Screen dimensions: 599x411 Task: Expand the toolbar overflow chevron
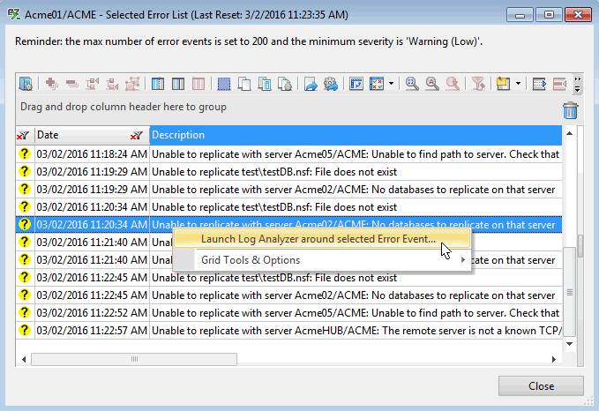click(578, 84)
